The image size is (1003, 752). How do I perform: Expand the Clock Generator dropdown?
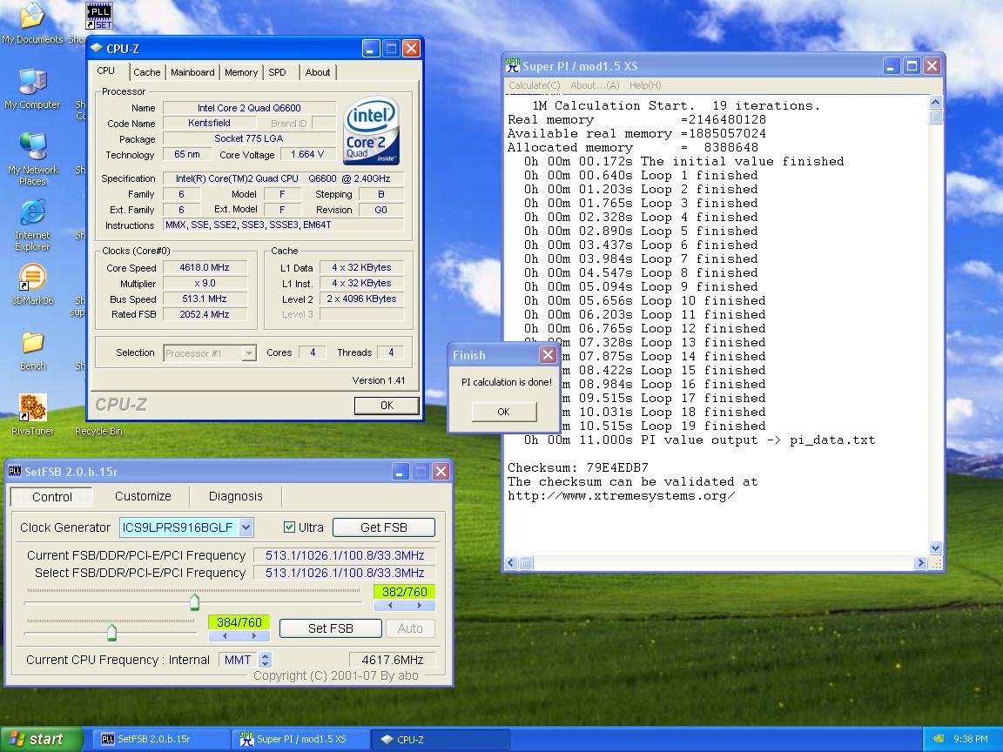click(246, 527)
